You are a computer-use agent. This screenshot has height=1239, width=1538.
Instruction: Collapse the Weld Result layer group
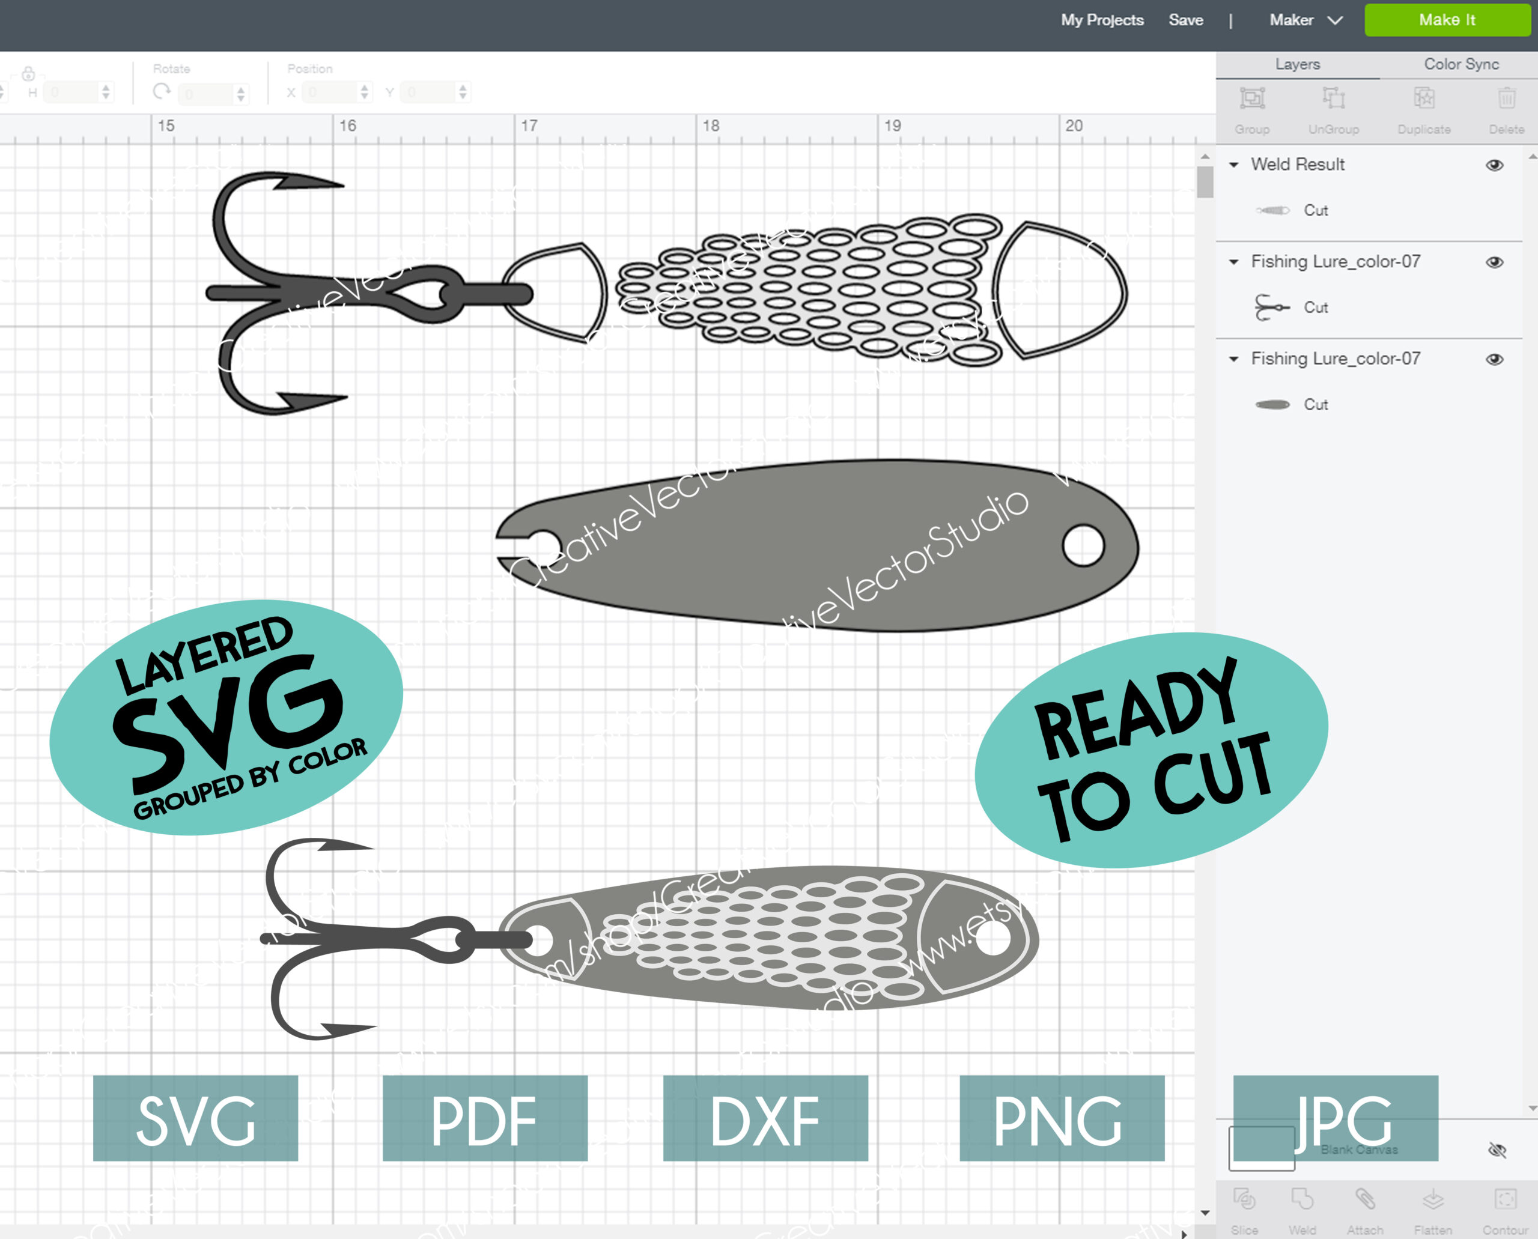click(x=1233, y=165)
